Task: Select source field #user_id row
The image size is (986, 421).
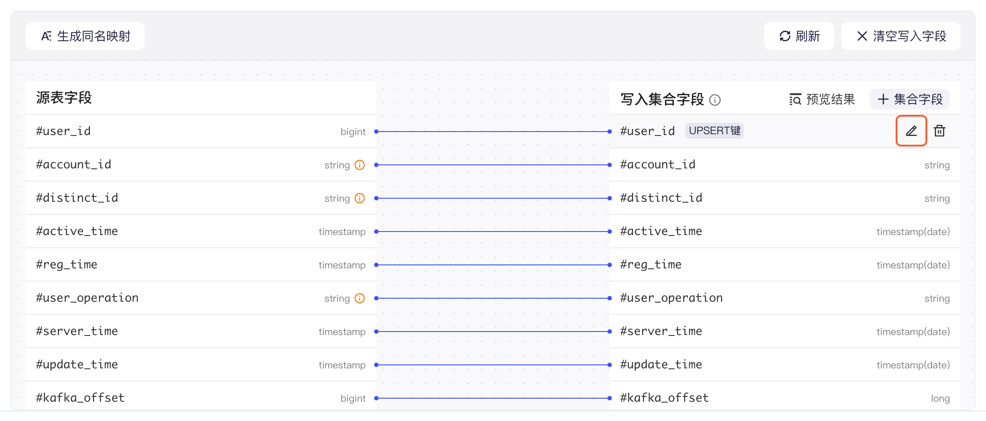Action: coord(201,131)
